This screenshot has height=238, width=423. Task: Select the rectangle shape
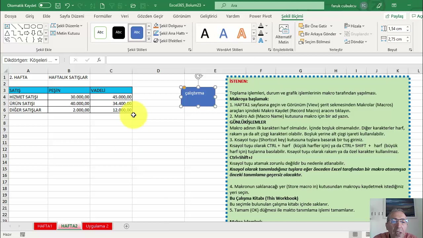(x=27, y=26)
